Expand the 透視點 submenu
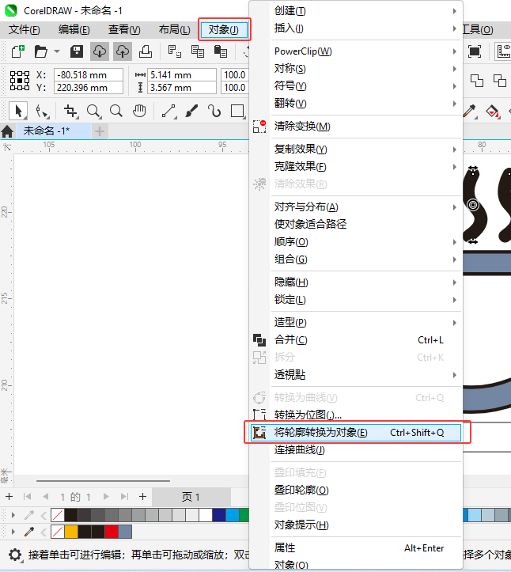The image size is (511, 572). (365, 375)
